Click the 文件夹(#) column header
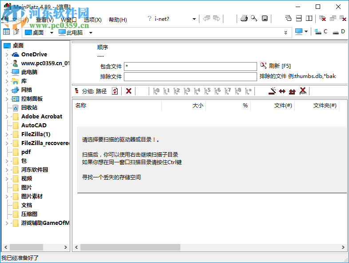Viewport: 349px width, 263px height. (x=317, y=106)
